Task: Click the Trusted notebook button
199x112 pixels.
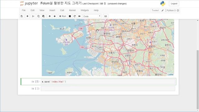Action: 155,10
